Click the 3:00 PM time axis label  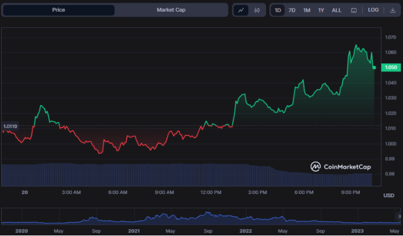[257, 192]
